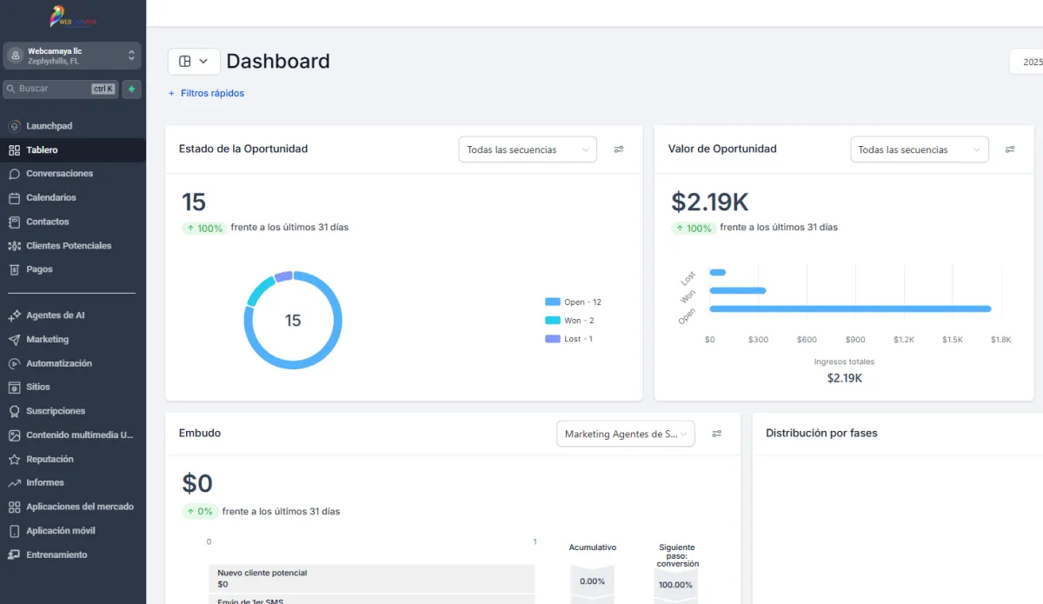The image size is (1043, 604).
Task: Click the green lightning bolt quick action icon
Action: pos(131,89)
